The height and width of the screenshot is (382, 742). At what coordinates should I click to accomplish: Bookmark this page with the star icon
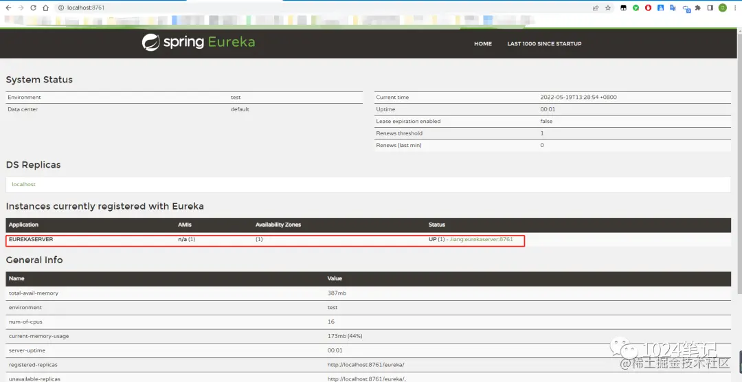(607, 8)
